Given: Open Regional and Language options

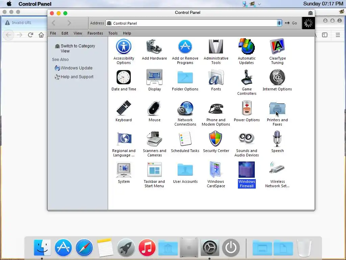Looking at the screenshot, I should 124,139.
